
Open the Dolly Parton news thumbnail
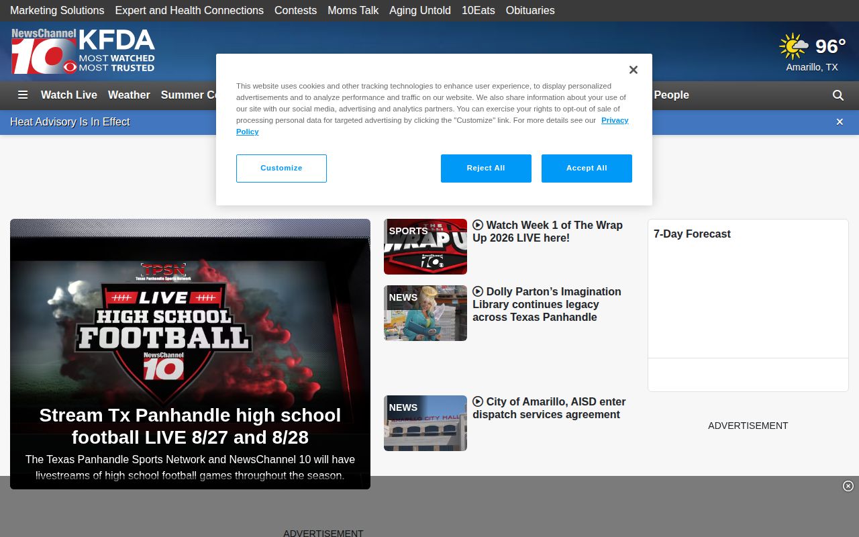pyautogui.click(x=425, y=313)
